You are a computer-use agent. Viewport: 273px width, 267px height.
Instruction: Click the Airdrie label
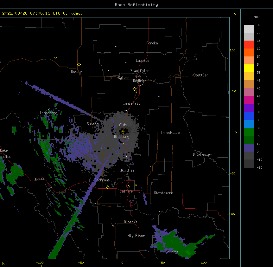pyautogui.click(x=128, y=170)
